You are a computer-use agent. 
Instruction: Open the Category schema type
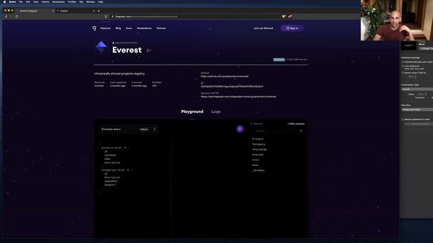[x=258, y=144]
